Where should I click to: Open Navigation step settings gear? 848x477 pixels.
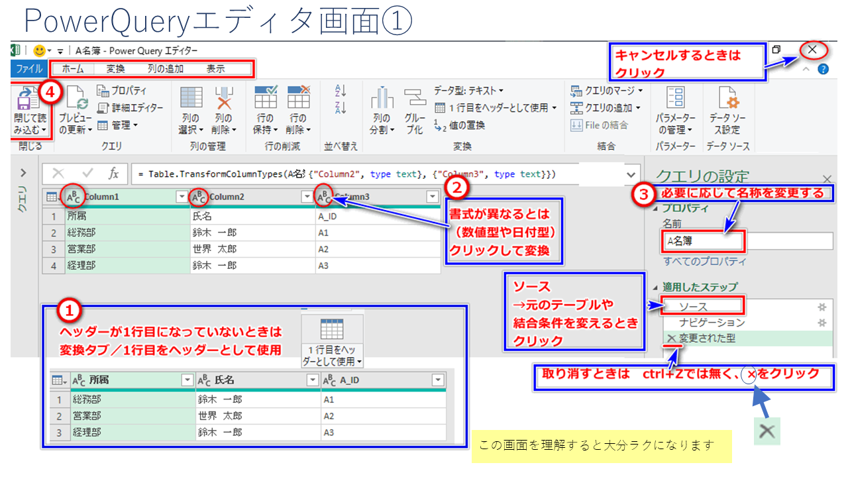(x=822, y=323)
